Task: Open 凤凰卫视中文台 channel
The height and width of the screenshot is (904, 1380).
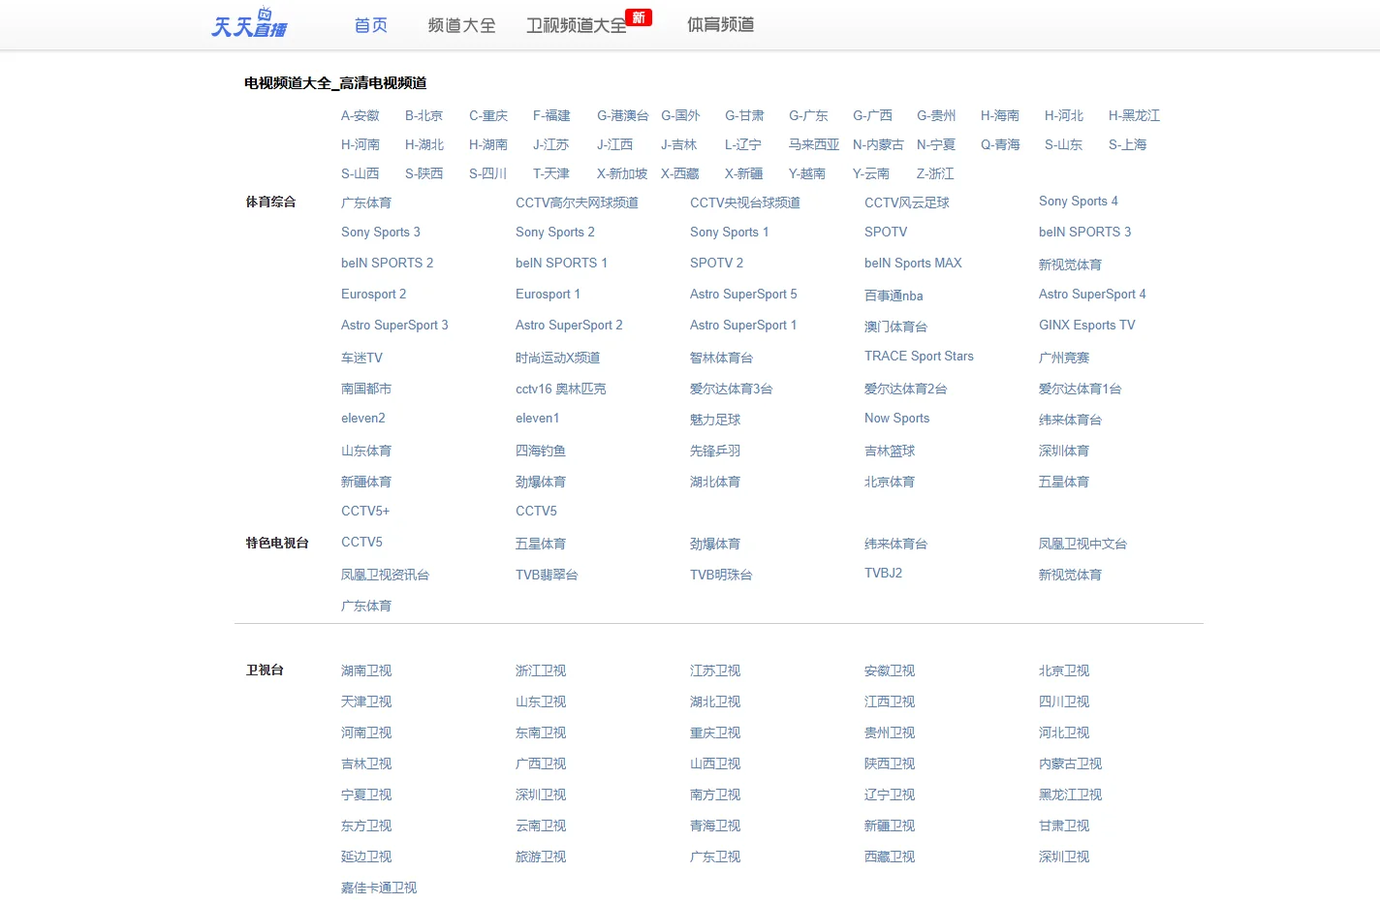Action: click(x=1083, y=544)
